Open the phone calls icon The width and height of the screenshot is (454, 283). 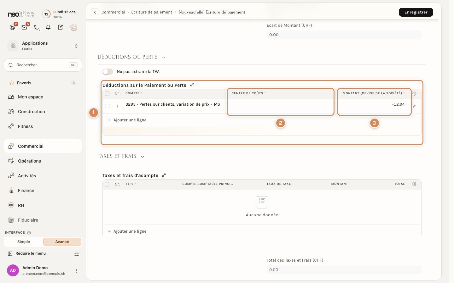click(37, 28)
